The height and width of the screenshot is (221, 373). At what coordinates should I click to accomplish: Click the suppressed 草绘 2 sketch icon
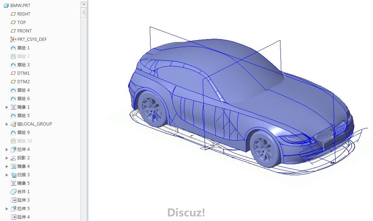click(x=13, y=56)
